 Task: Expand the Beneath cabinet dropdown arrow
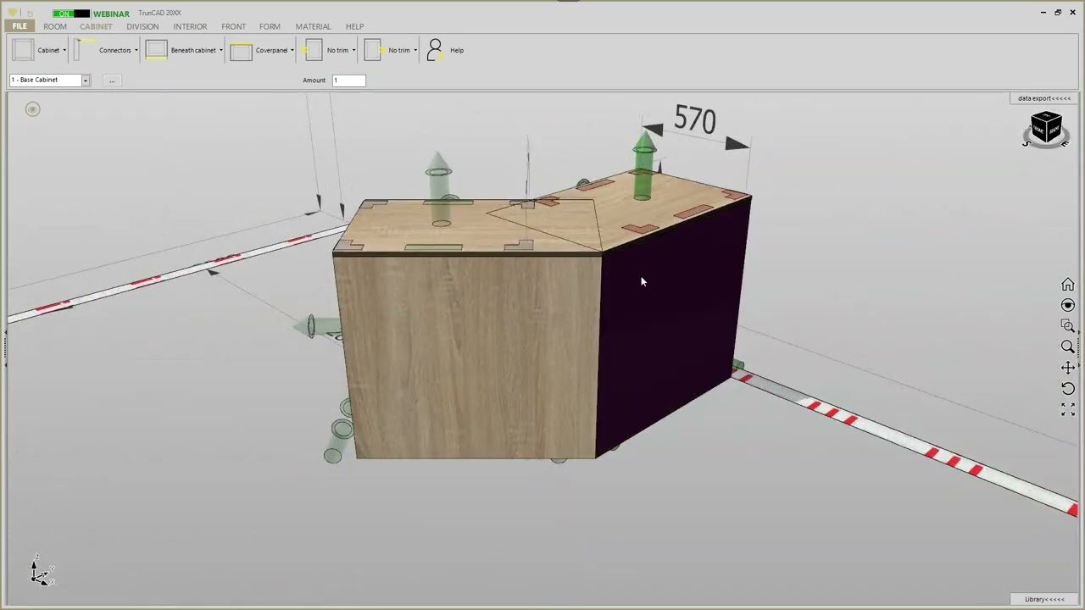click(220, 51)
